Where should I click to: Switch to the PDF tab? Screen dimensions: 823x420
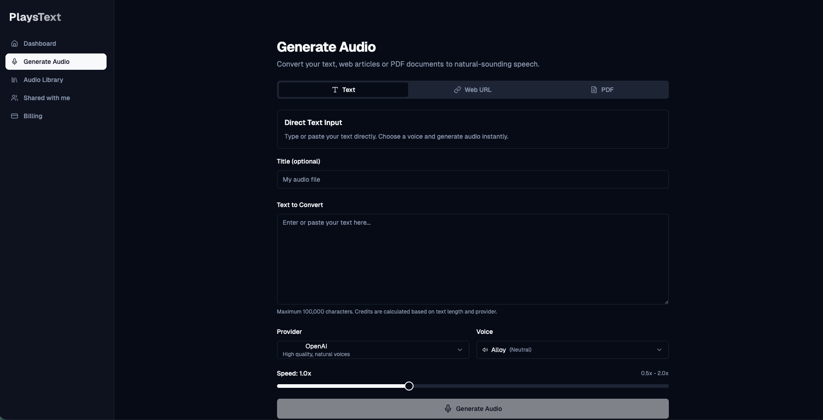pos(603,90)
